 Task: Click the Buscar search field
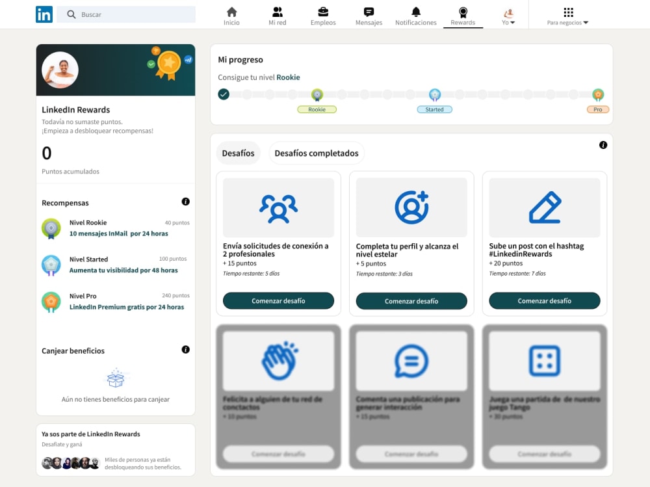point(126,14)
